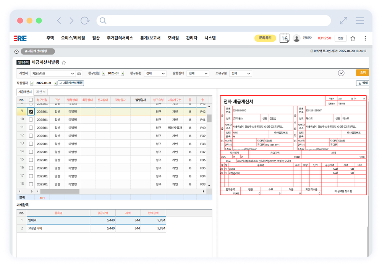Click the 세금계산서 발행 button

point(71,83)
